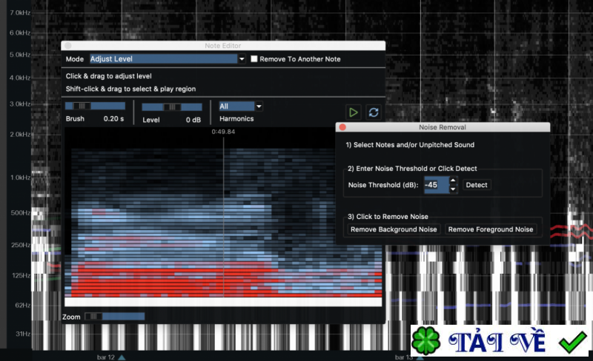This screenshot has width=593, height=361.
Task: Adjust the Zoom slider
Action: (x=115, y=317)
